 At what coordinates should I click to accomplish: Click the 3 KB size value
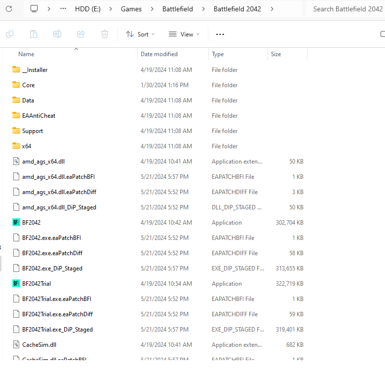pyautogui.click(x=298, y=192)
